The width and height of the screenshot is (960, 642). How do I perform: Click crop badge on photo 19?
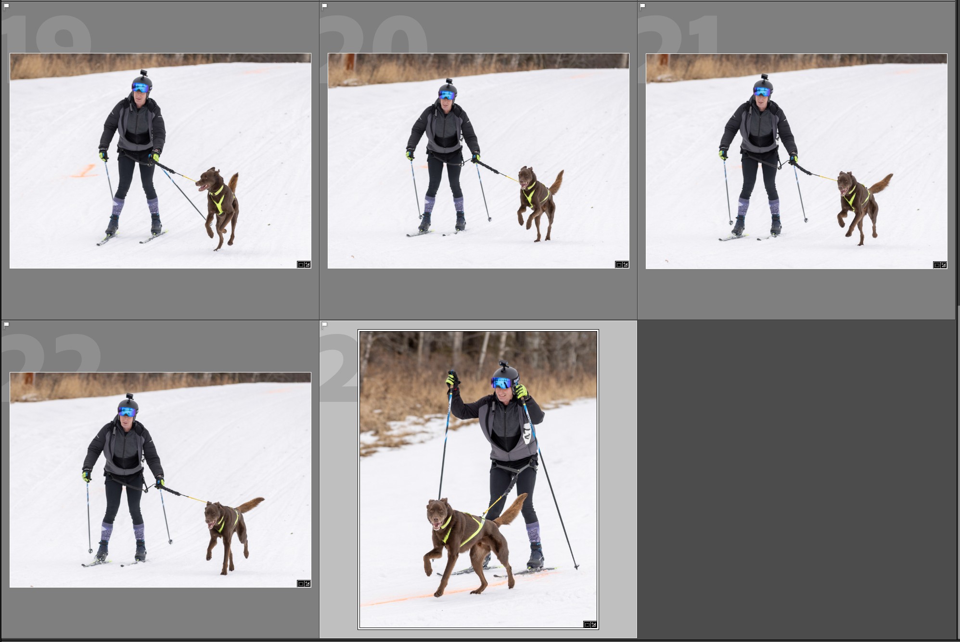point(301,265)
